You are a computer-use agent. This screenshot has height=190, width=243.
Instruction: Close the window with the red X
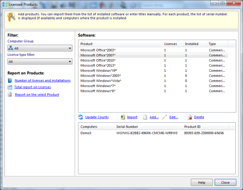coord(234,3)
